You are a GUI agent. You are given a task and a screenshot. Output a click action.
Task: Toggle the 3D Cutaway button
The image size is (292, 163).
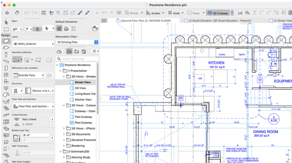pyautogui.click(x=218, y=13)
